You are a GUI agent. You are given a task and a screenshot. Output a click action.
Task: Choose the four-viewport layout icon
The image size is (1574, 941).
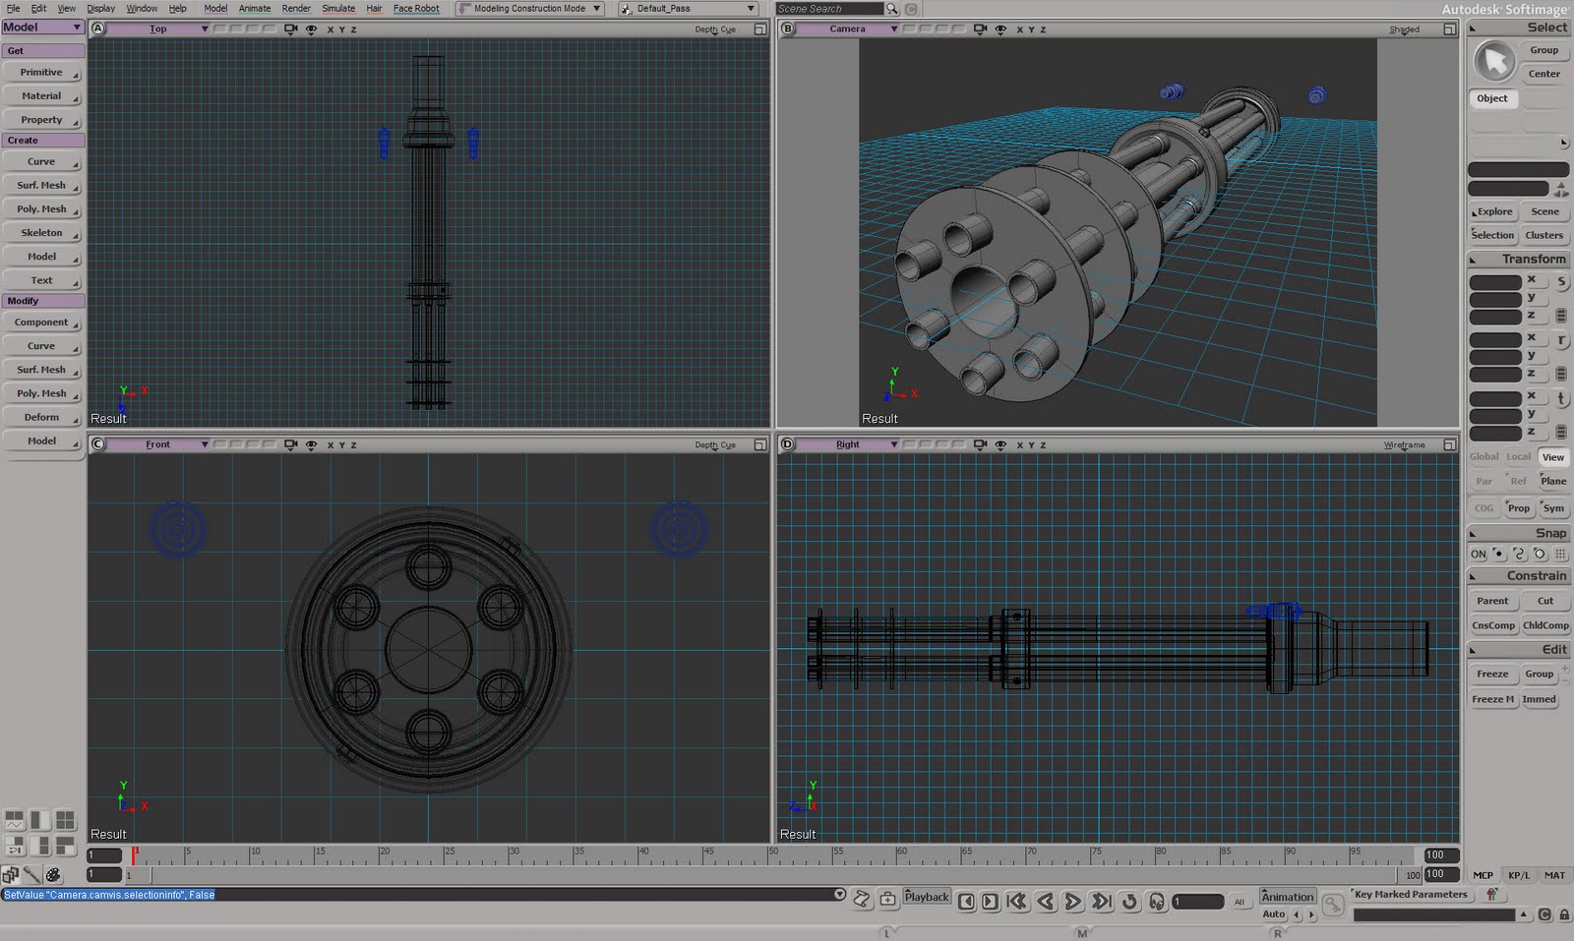(65, 820)
